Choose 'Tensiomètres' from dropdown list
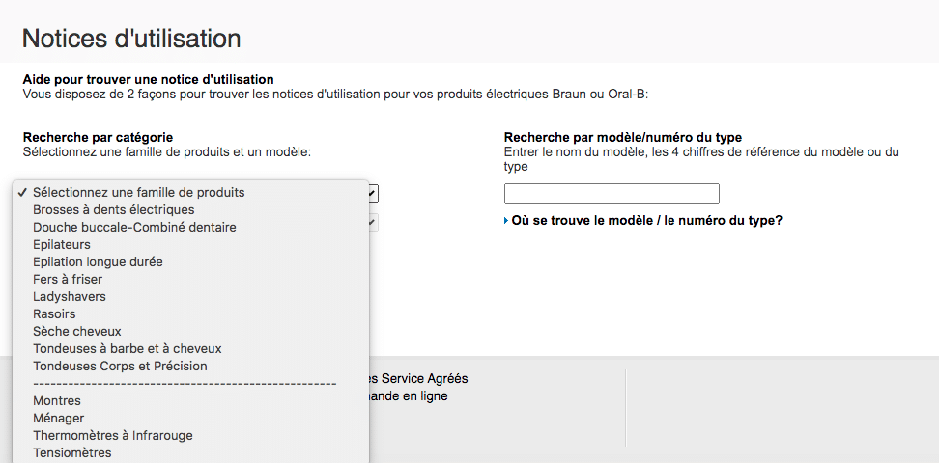939x463 pixels. click(72, 452)
